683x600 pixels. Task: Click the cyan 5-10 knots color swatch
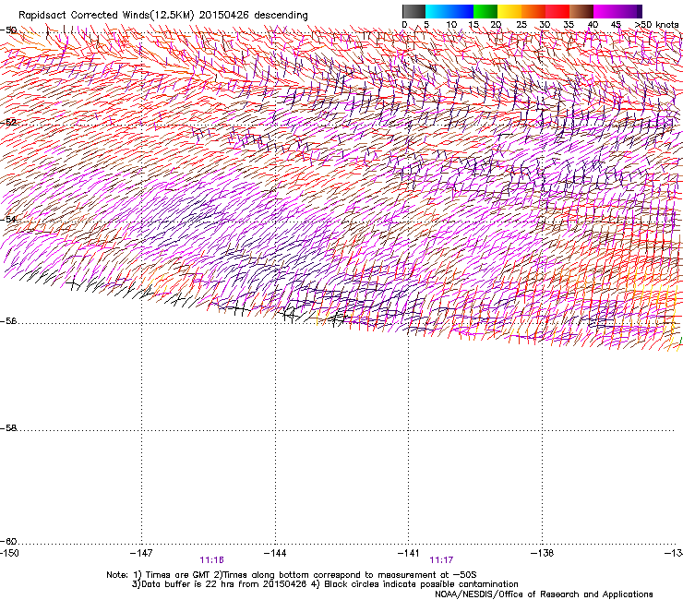(437, 11)
